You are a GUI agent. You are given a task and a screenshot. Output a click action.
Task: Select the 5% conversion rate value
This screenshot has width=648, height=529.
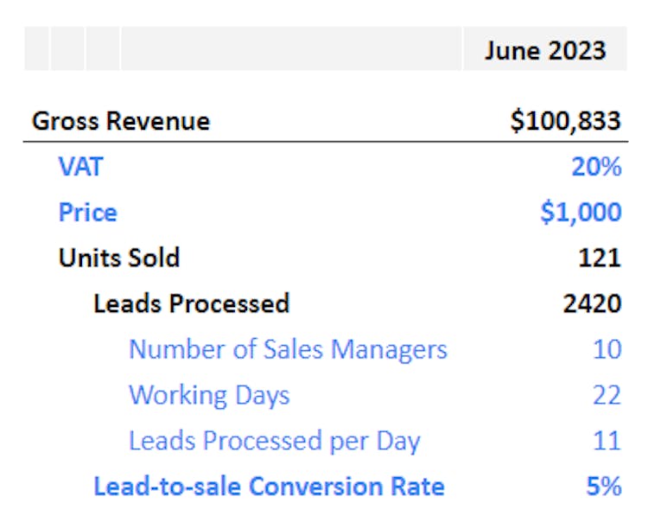[x=604, y=487]
